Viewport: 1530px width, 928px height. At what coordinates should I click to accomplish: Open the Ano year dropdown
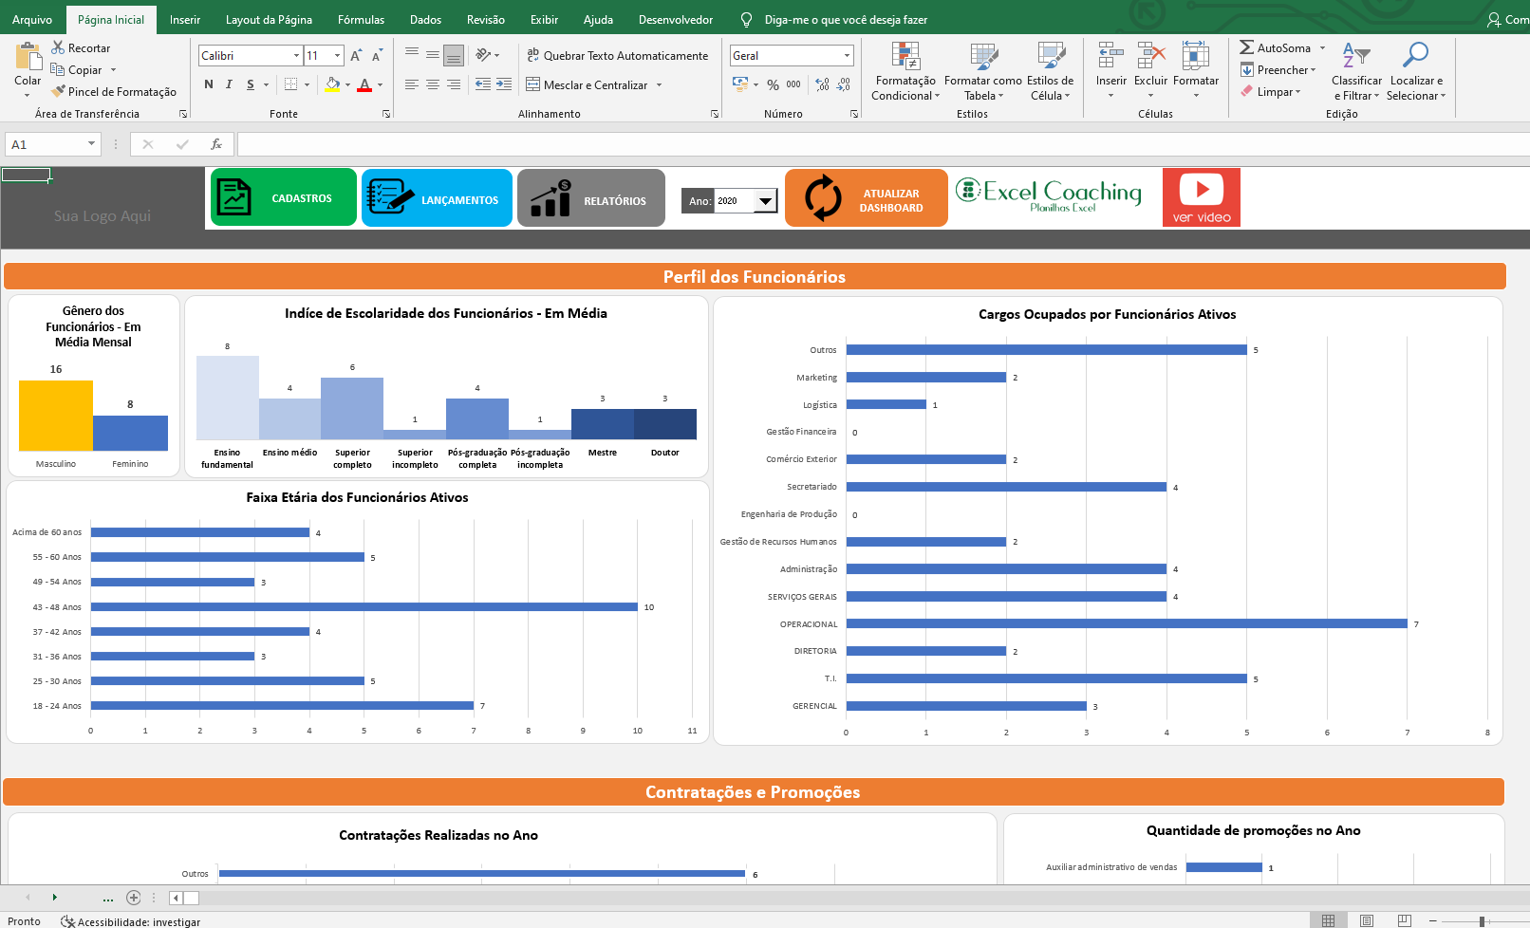click(765, 201)
